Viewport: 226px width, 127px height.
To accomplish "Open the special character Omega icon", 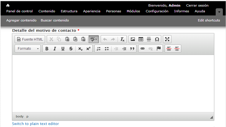I will 157,39.
